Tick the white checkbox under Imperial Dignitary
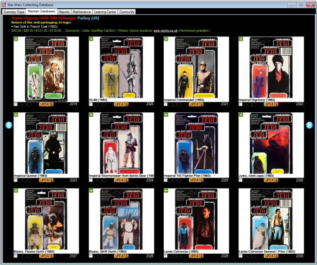317x265 pixels. coord(240,104)
